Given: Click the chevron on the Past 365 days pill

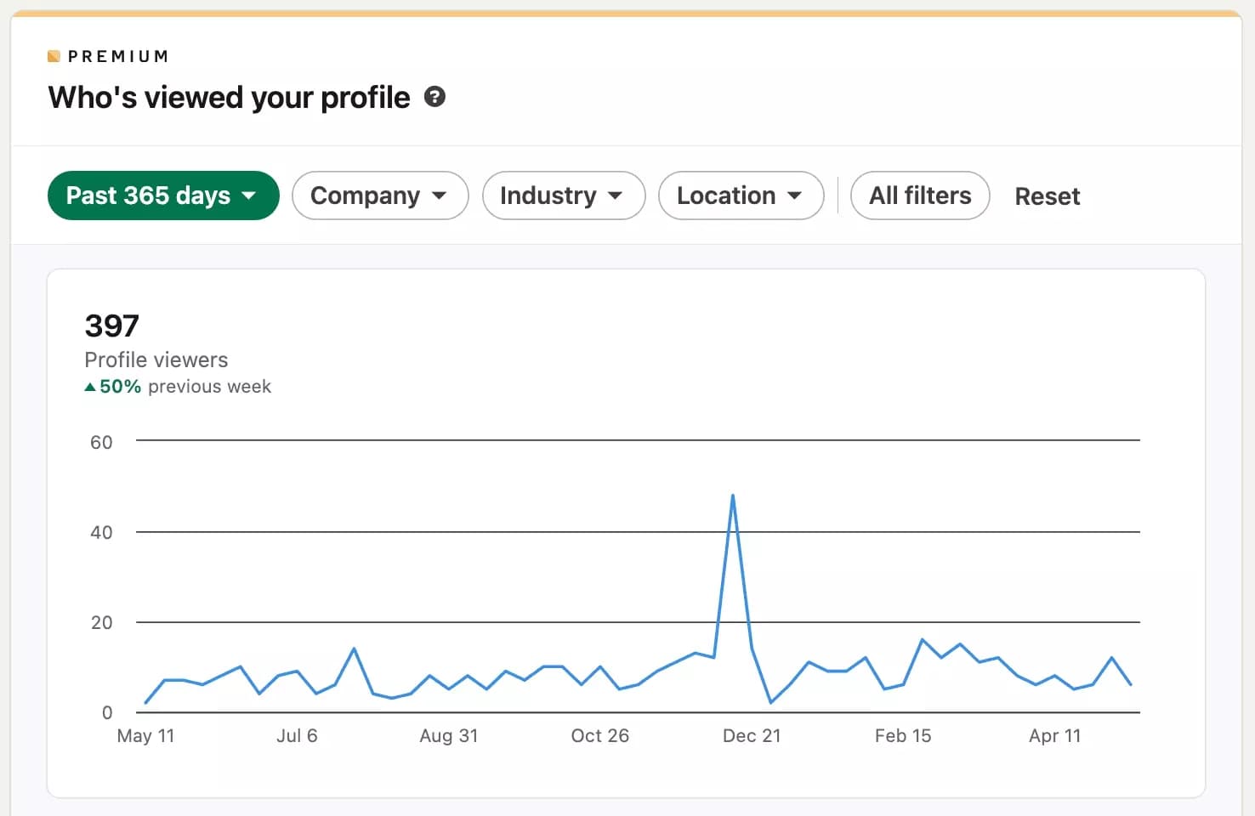Looking at the screenshot, I should tap(251, 195).
